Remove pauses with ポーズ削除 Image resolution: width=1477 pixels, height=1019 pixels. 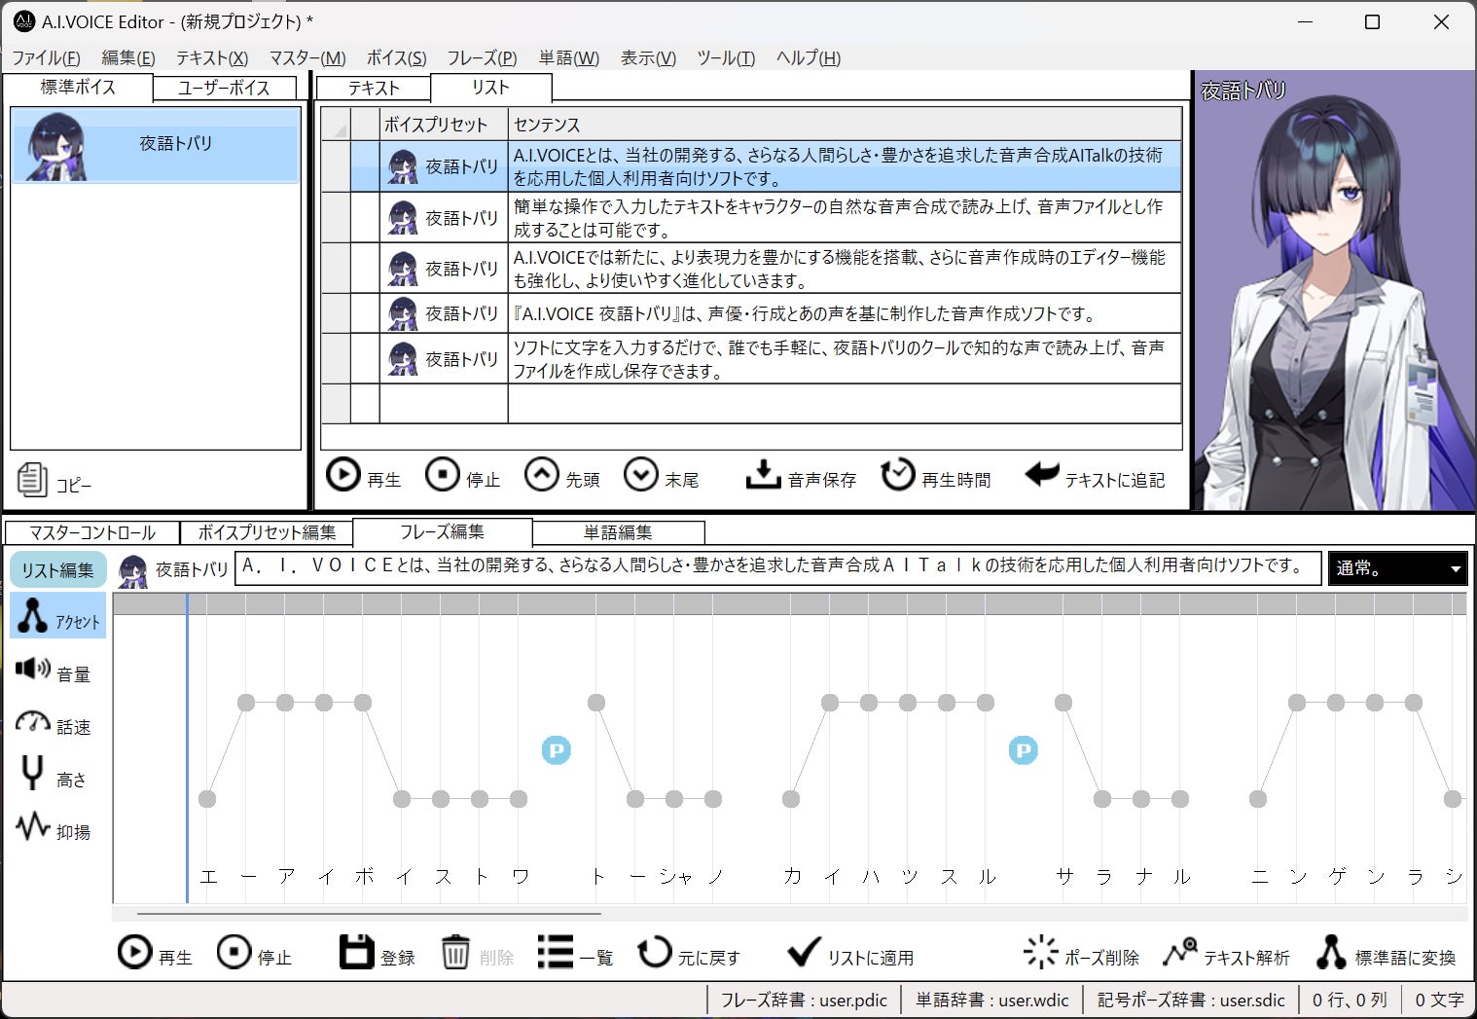pyautogui.click(x=1081, y=953)
